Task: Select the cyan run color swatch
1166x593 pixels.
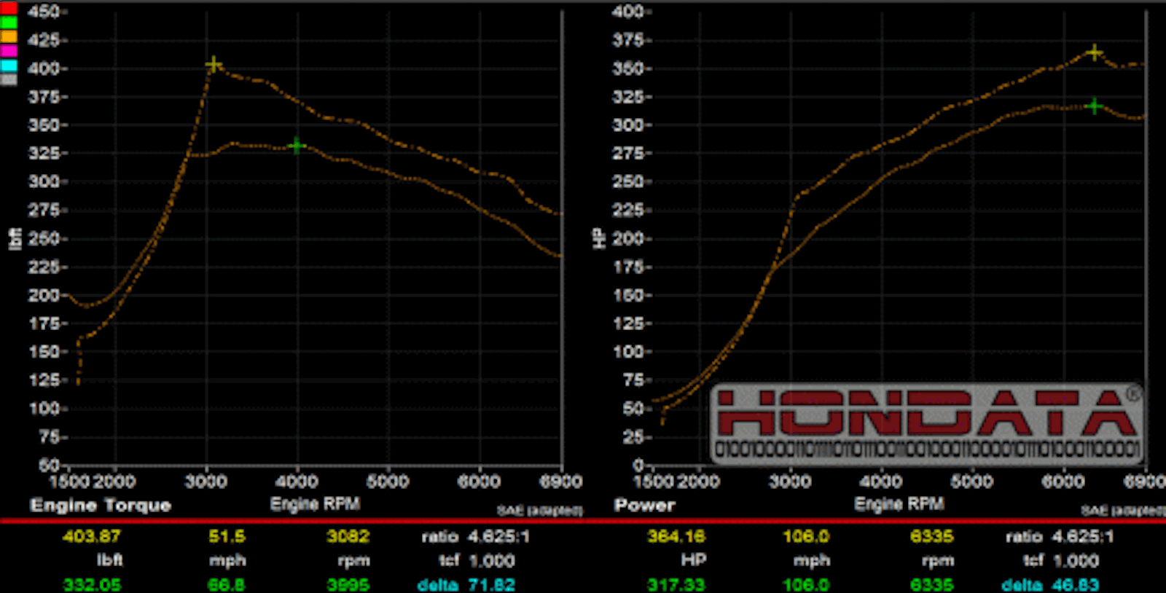Action: click(x=9, y=65)
